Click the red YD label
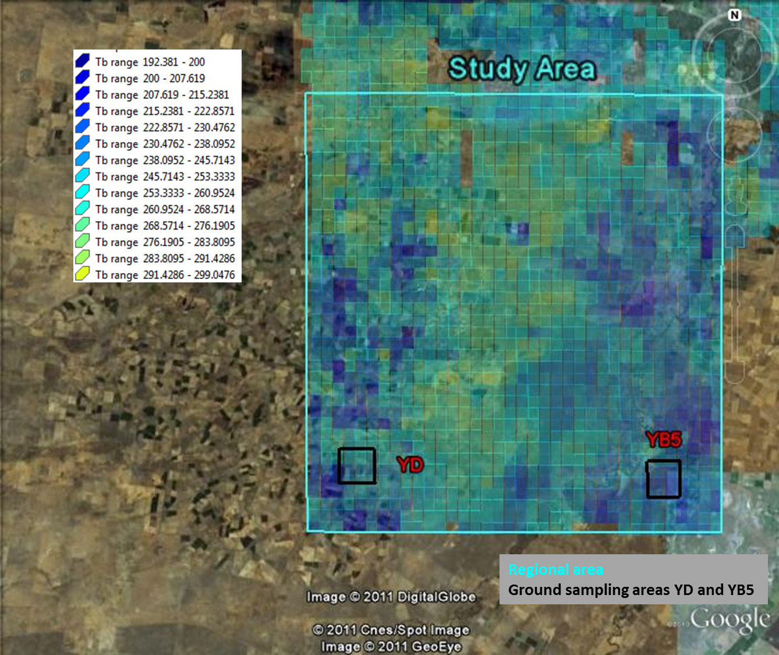Viewport: 779px width, 655px height. point(410,465)
